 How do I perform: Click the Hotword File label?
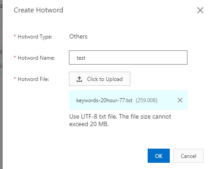[x=33, y=79]
